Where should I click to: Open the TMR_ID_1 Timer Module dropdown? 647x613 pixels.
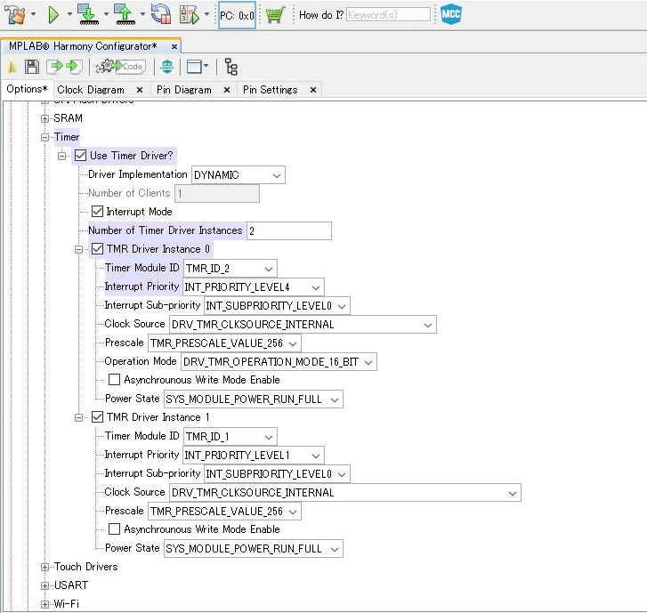tap(230, 437)
